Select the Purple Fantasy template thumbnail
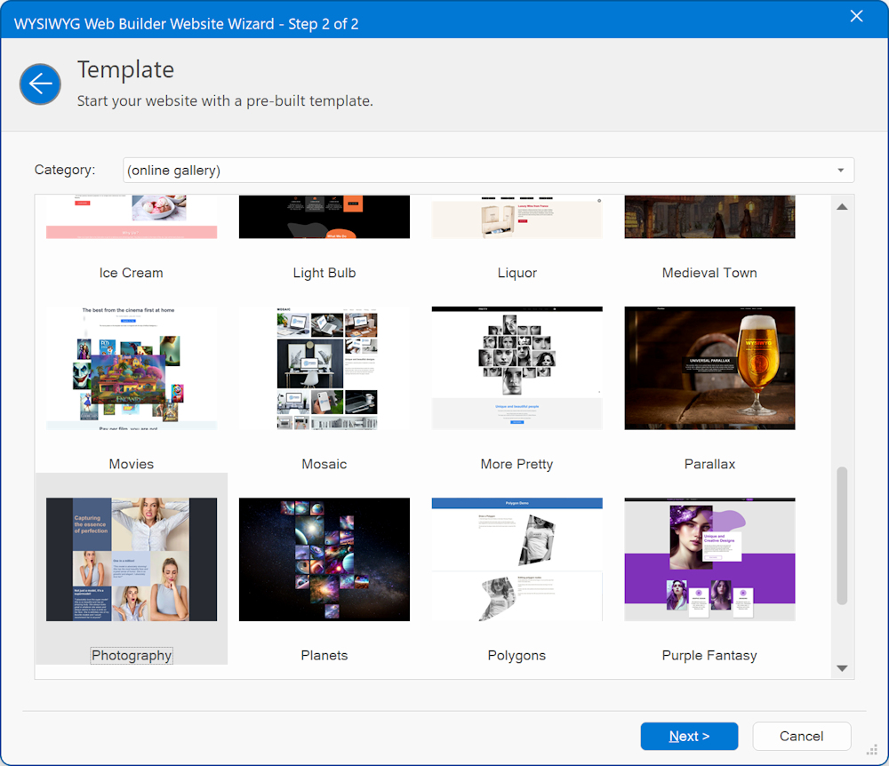 pos(709,559)
